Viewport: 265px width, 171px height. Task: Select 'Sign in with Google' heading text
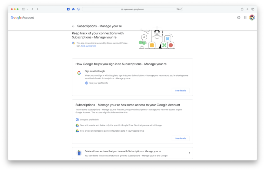[95, 71]
